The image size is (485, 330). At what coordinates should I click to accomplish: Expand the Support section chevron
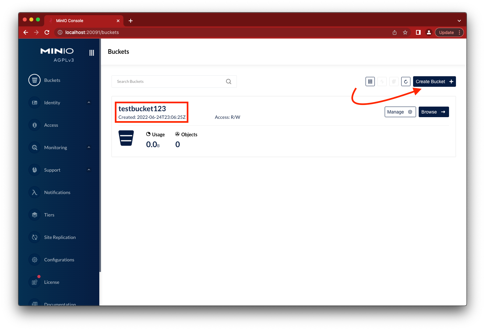(89, 170)
